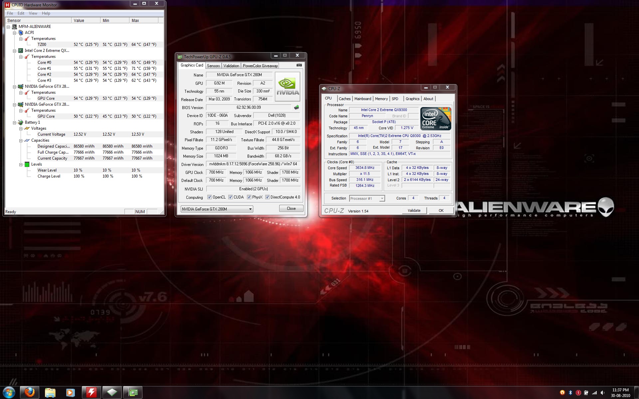Click the Sensor column header
Viewport: 639px width, 399px height.
click(38, 21)
